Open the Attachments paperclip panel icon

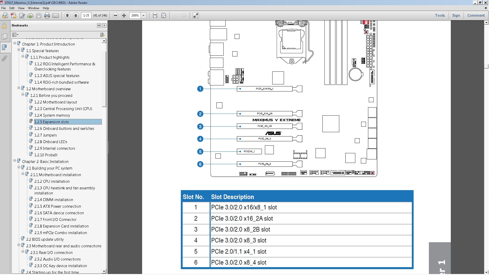coord(4,59)
